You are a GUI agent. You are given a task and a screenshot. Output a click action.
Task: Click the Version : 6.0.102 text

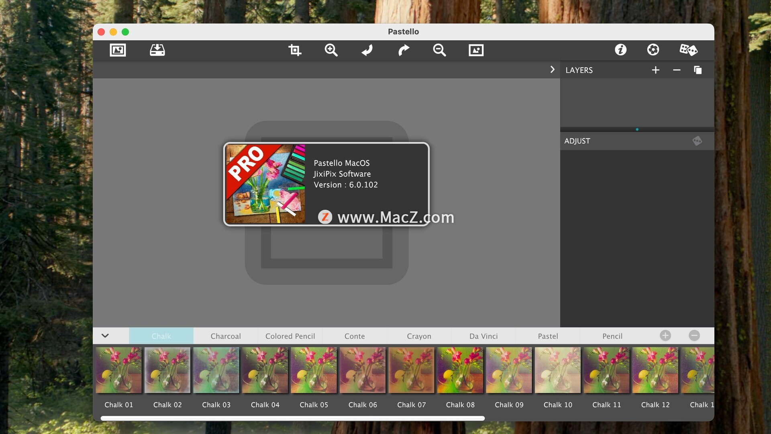coord(346,185)
